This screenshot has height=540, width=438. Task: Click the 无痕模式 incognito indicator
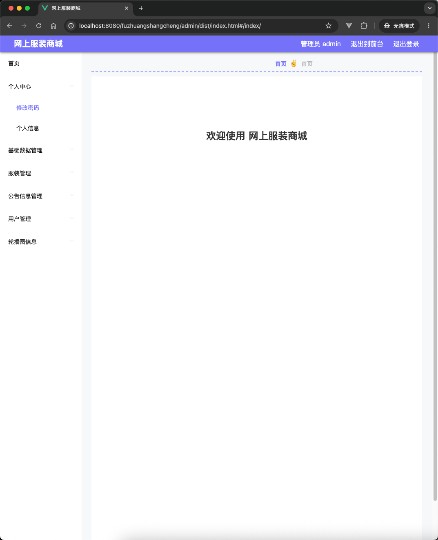[x=399, y=26]
